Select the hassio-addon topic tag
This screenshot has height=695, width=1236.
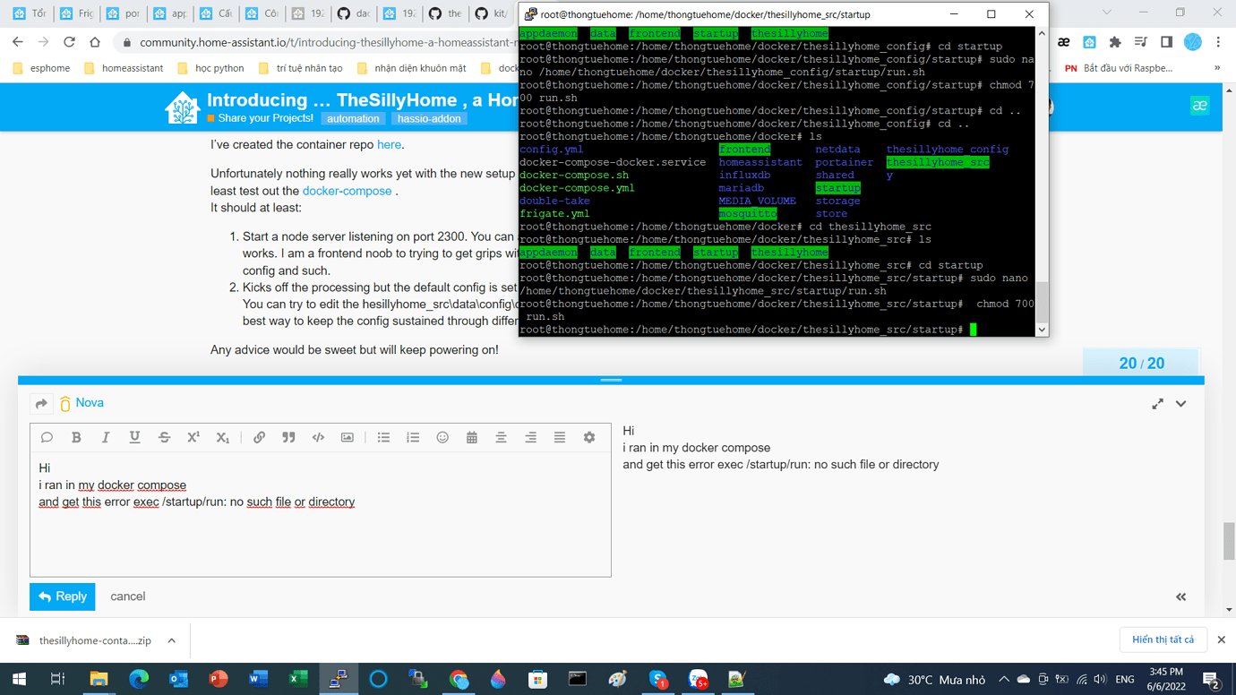pos(429,117)
